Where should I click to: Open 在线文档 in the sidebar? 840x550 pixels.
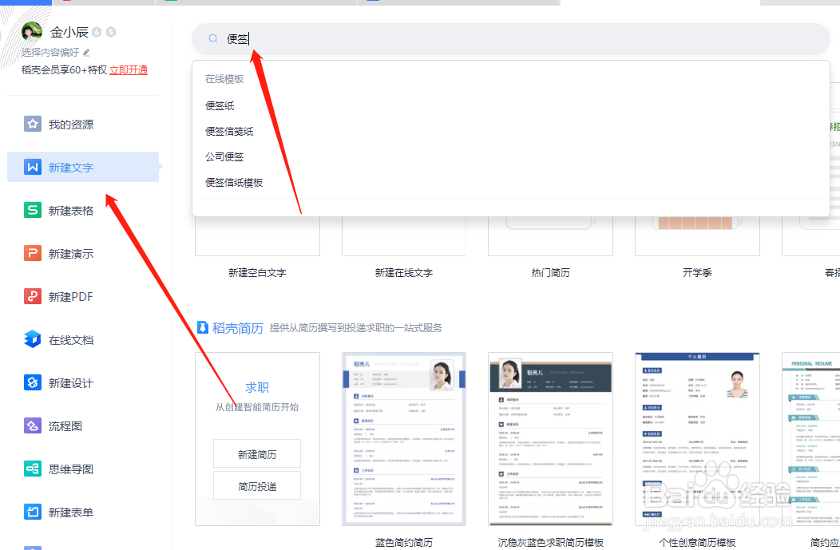tap(83, 339)
